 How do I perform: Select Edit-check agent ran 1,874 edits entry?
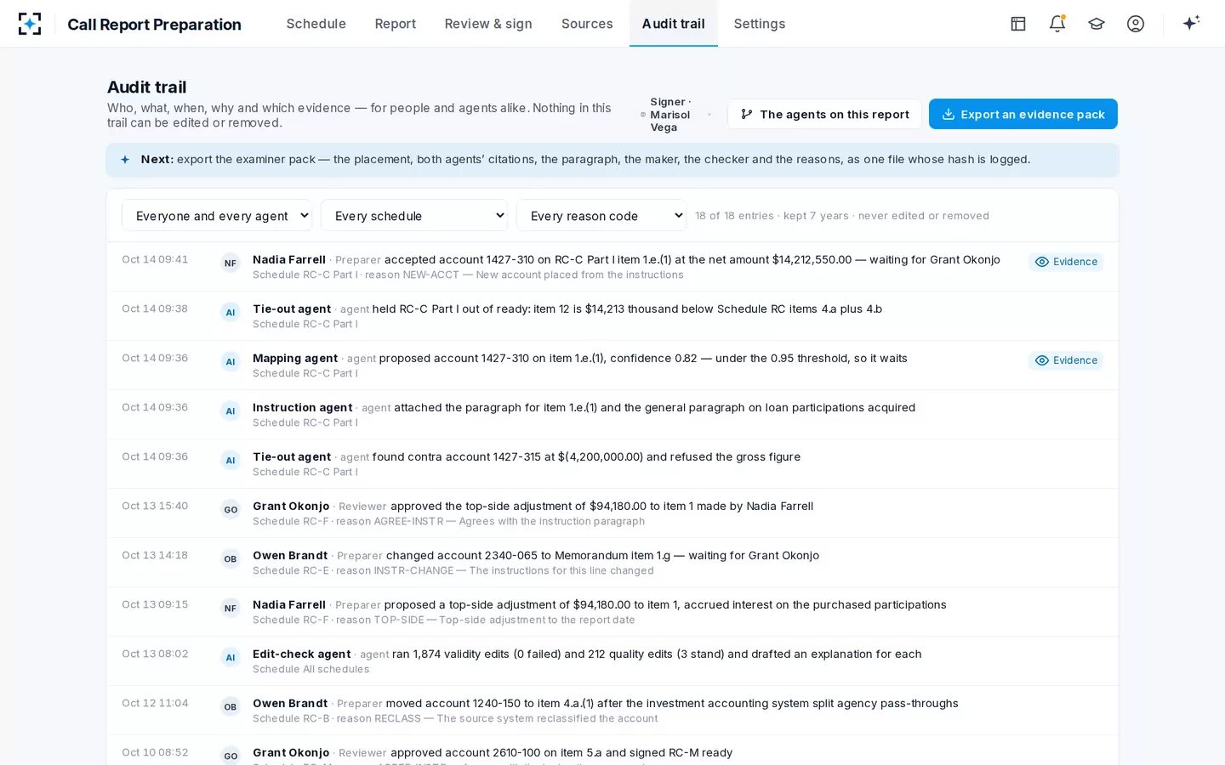click(612, 661)
